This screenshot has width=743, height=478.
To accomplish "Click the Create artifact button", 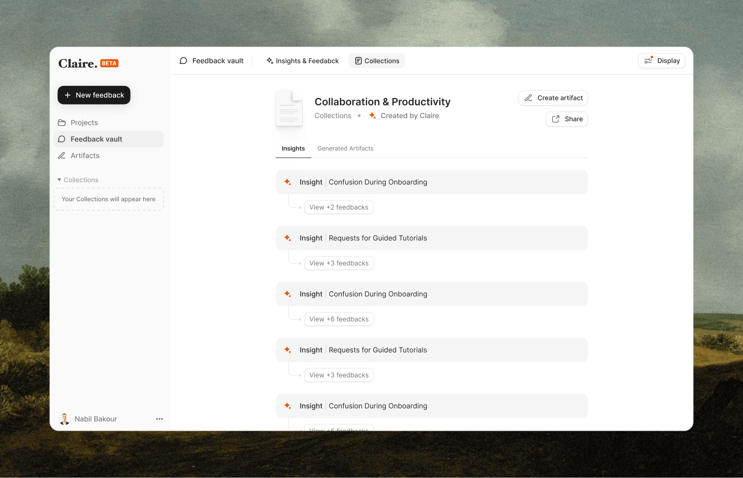I will point(553,98).
